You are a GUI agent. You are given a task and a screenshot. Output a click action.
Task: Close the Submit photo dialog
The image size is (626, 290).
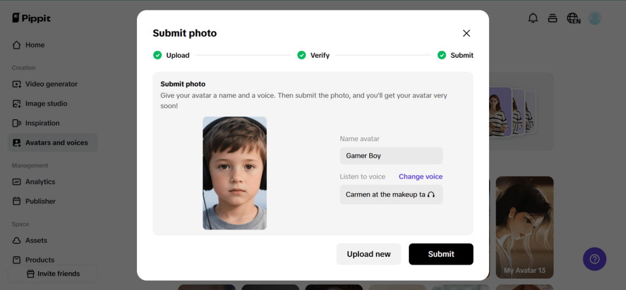coord(467,33)
